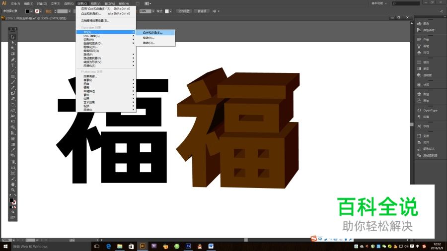Select the Paintbrush tool

[x=13, y=82]
